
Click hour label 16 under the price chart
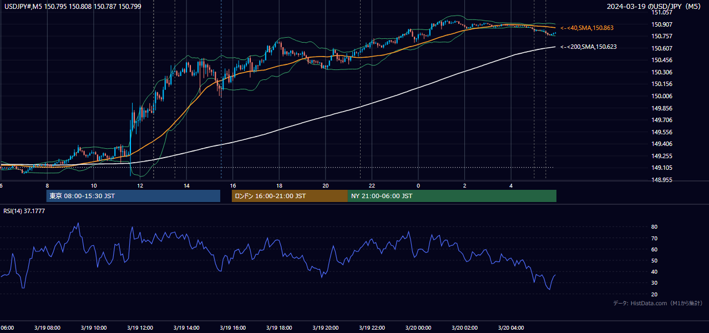click(x=233, y=186)
